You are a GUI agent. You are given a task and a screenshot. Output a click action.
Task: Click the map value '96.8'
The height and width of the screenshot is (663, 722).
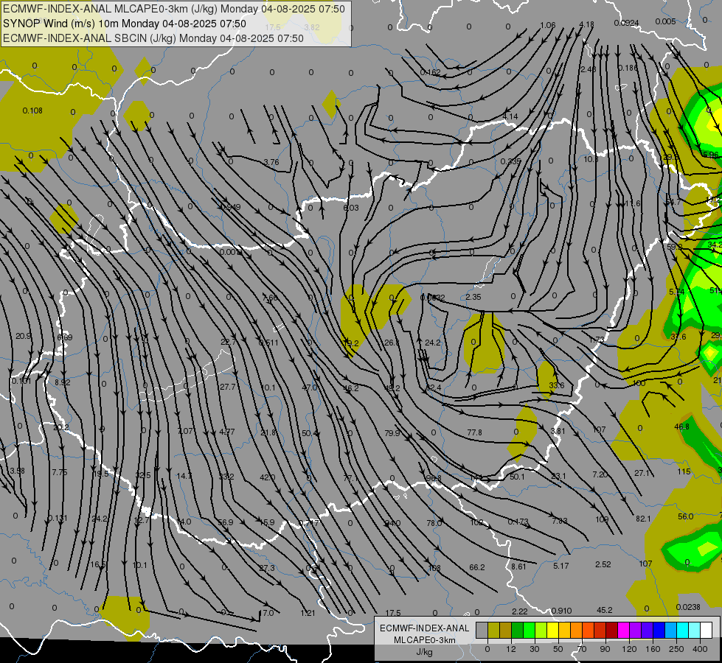(434, 479)
